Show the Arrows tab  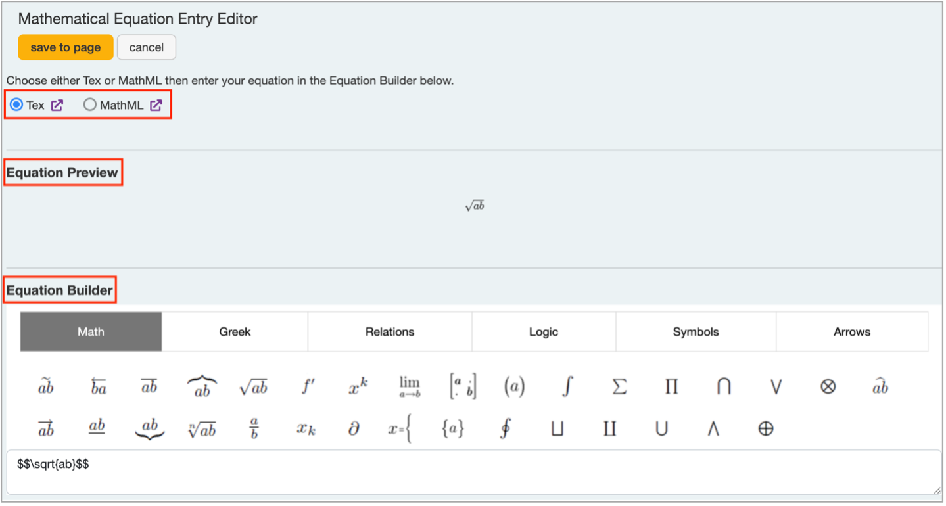851,332
